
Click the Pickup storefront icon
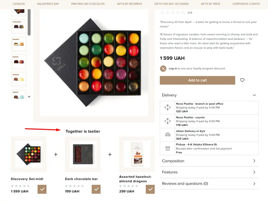167,148
